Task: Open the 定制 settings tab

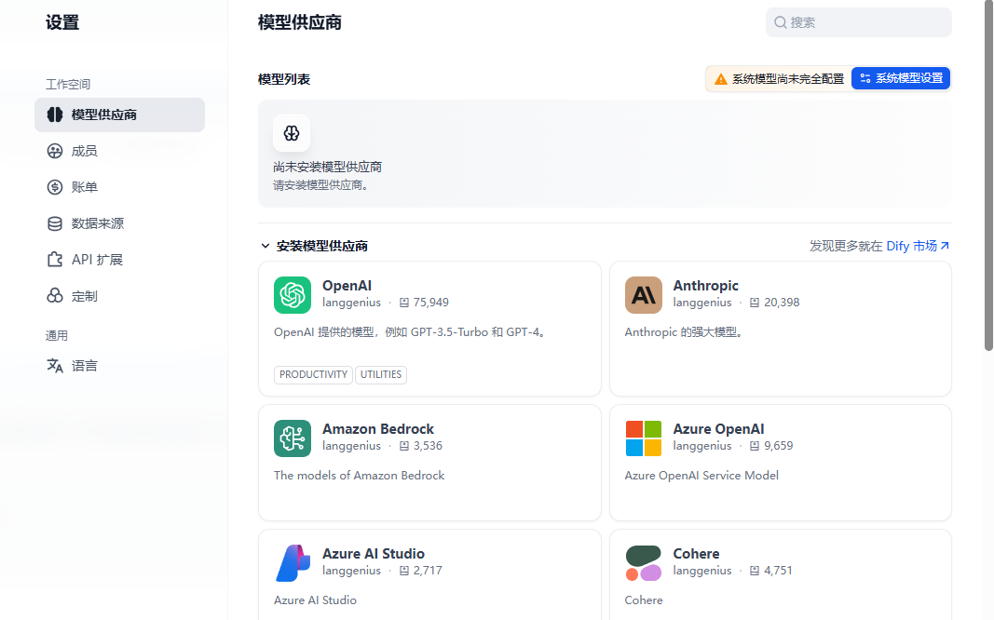Action: 120,296
